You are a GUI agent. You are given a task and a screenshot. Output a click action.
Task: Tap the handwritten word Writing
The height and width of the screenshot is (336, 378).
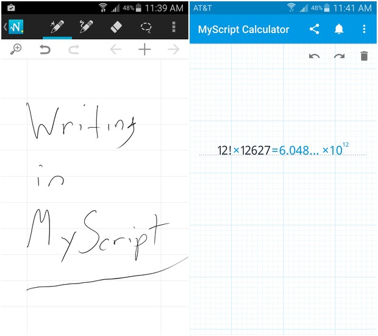(81, 126)
